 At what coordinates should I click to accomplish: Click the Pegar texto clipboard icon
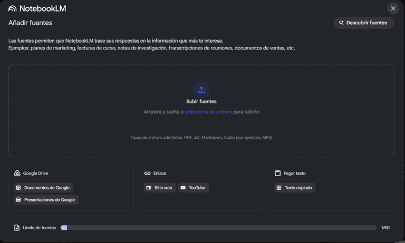tap(278, 173)
